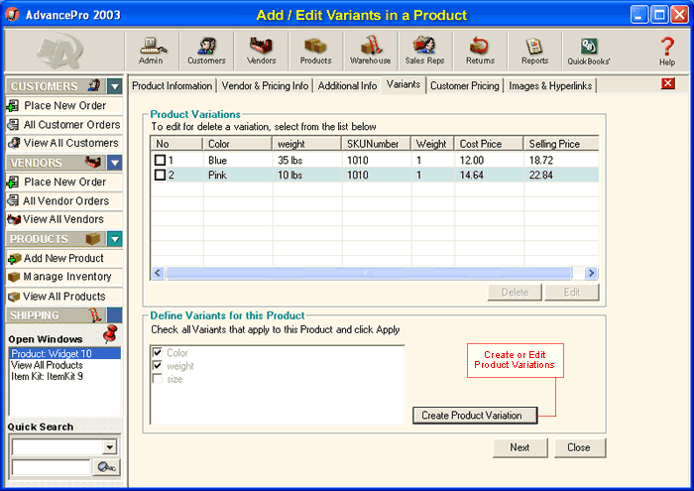The width and height of the screenshot is (694, 491).
Task: Open All Vendor Orders
Action: (x=64, y=200)
